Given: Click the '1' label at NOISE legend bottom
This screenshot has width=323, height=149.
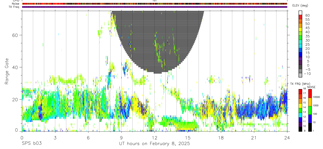Looking at the screenshot, I should 313,131.
